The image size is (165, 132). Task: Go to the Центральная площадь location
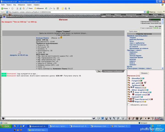150,21
